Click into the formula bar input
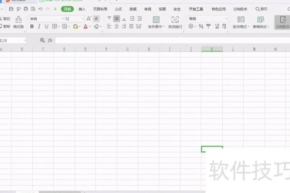290x193 pixels. point(173,41)
